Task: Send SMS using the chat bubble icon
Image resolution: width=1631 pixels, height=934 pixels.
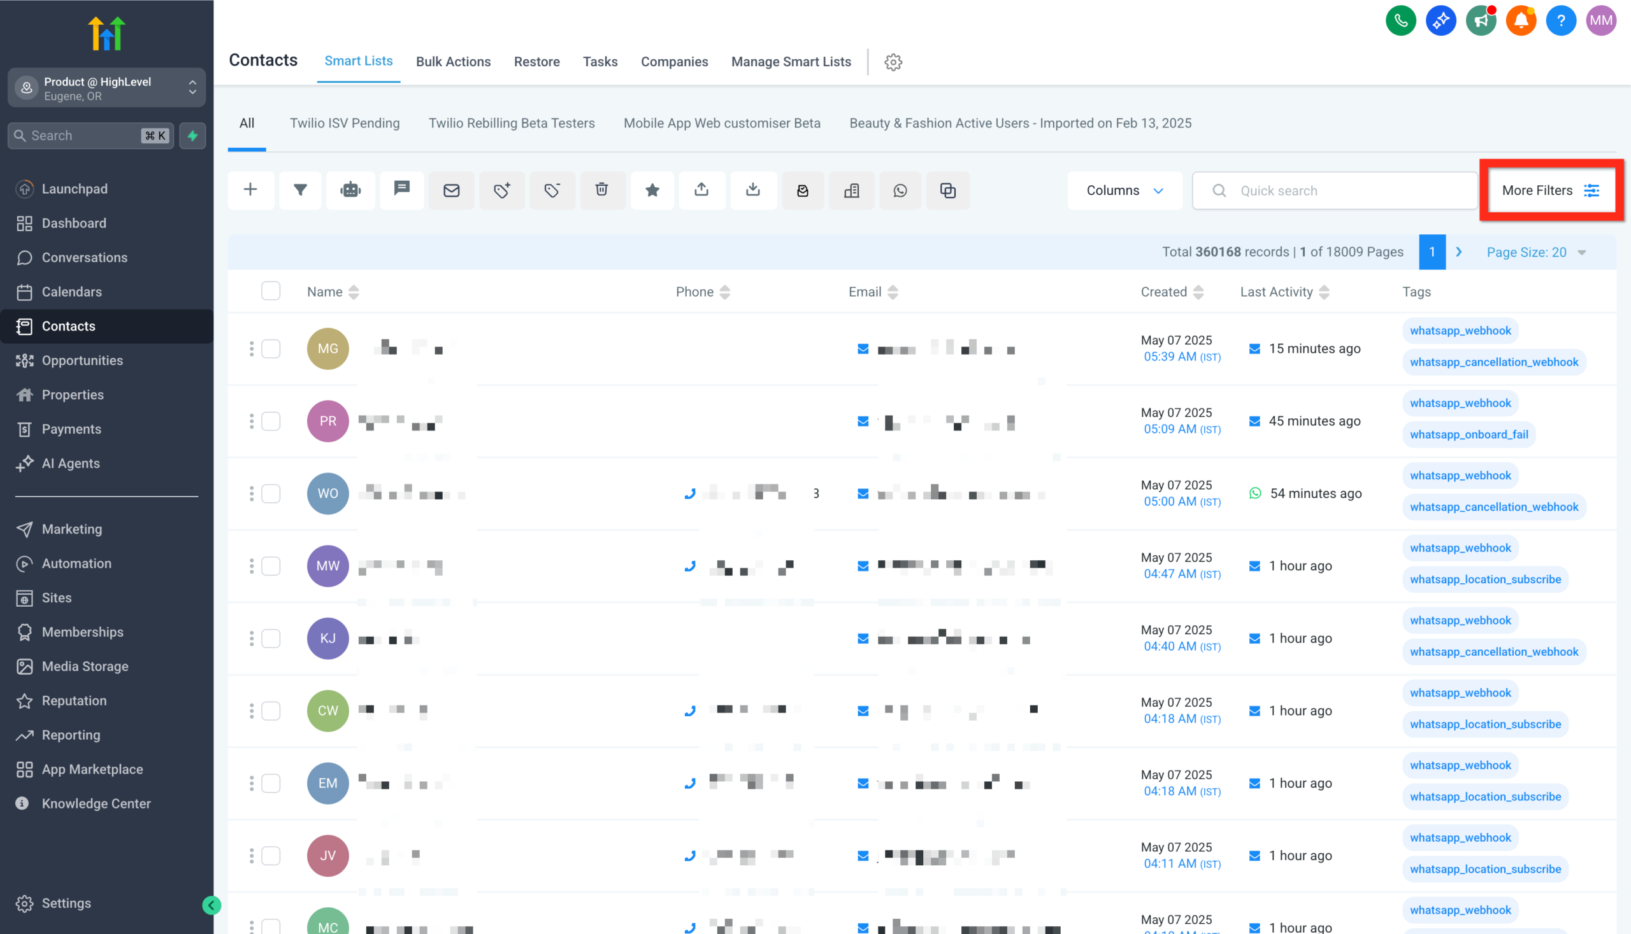Action: click(x=402, y=190)
